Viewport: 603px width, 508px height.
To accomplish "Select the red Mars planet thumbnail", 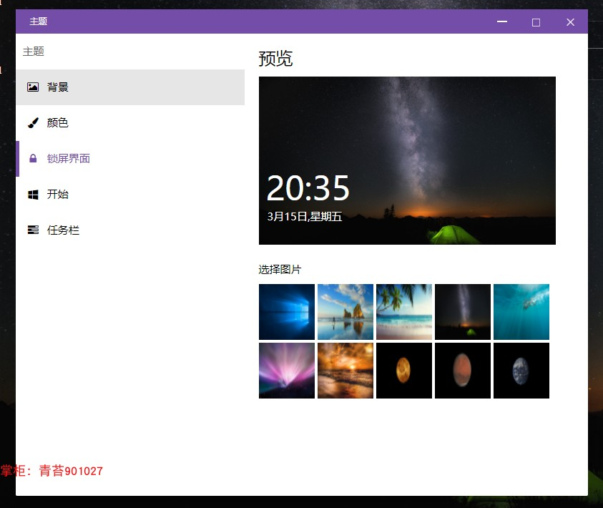I will [x=463, y=371].
